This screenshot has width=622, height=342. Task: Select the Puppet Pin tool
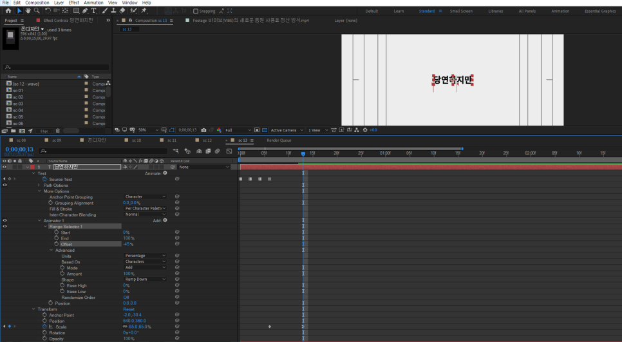(x=144, y=11)
